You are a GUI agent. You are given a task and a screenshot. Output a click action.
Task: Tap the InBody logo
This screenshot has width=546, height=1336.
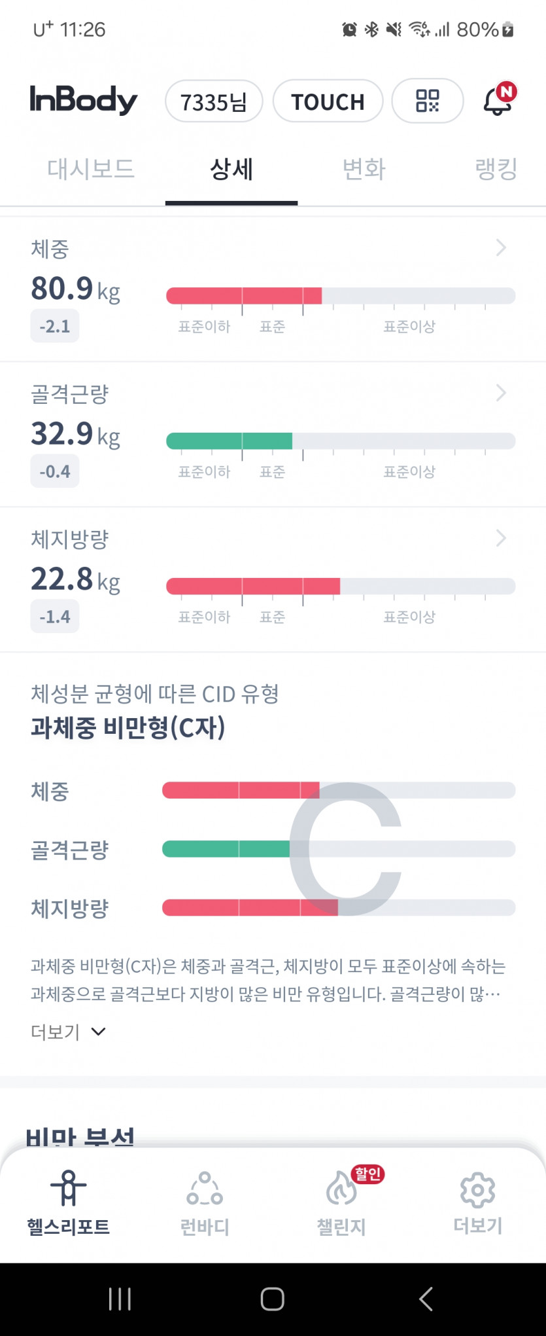tap(84, 101)
